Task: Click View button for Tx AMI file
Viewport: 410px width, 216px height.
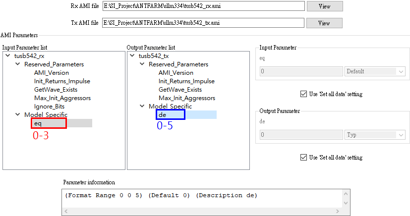Action: coord(324,23)
